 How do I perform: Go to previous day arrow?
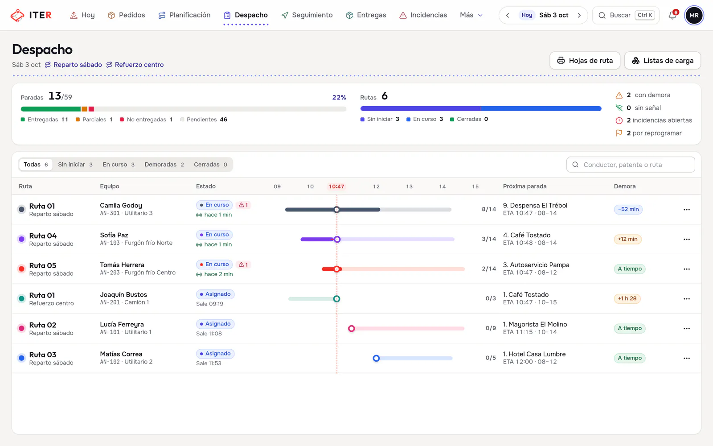[x=508, y=15]
